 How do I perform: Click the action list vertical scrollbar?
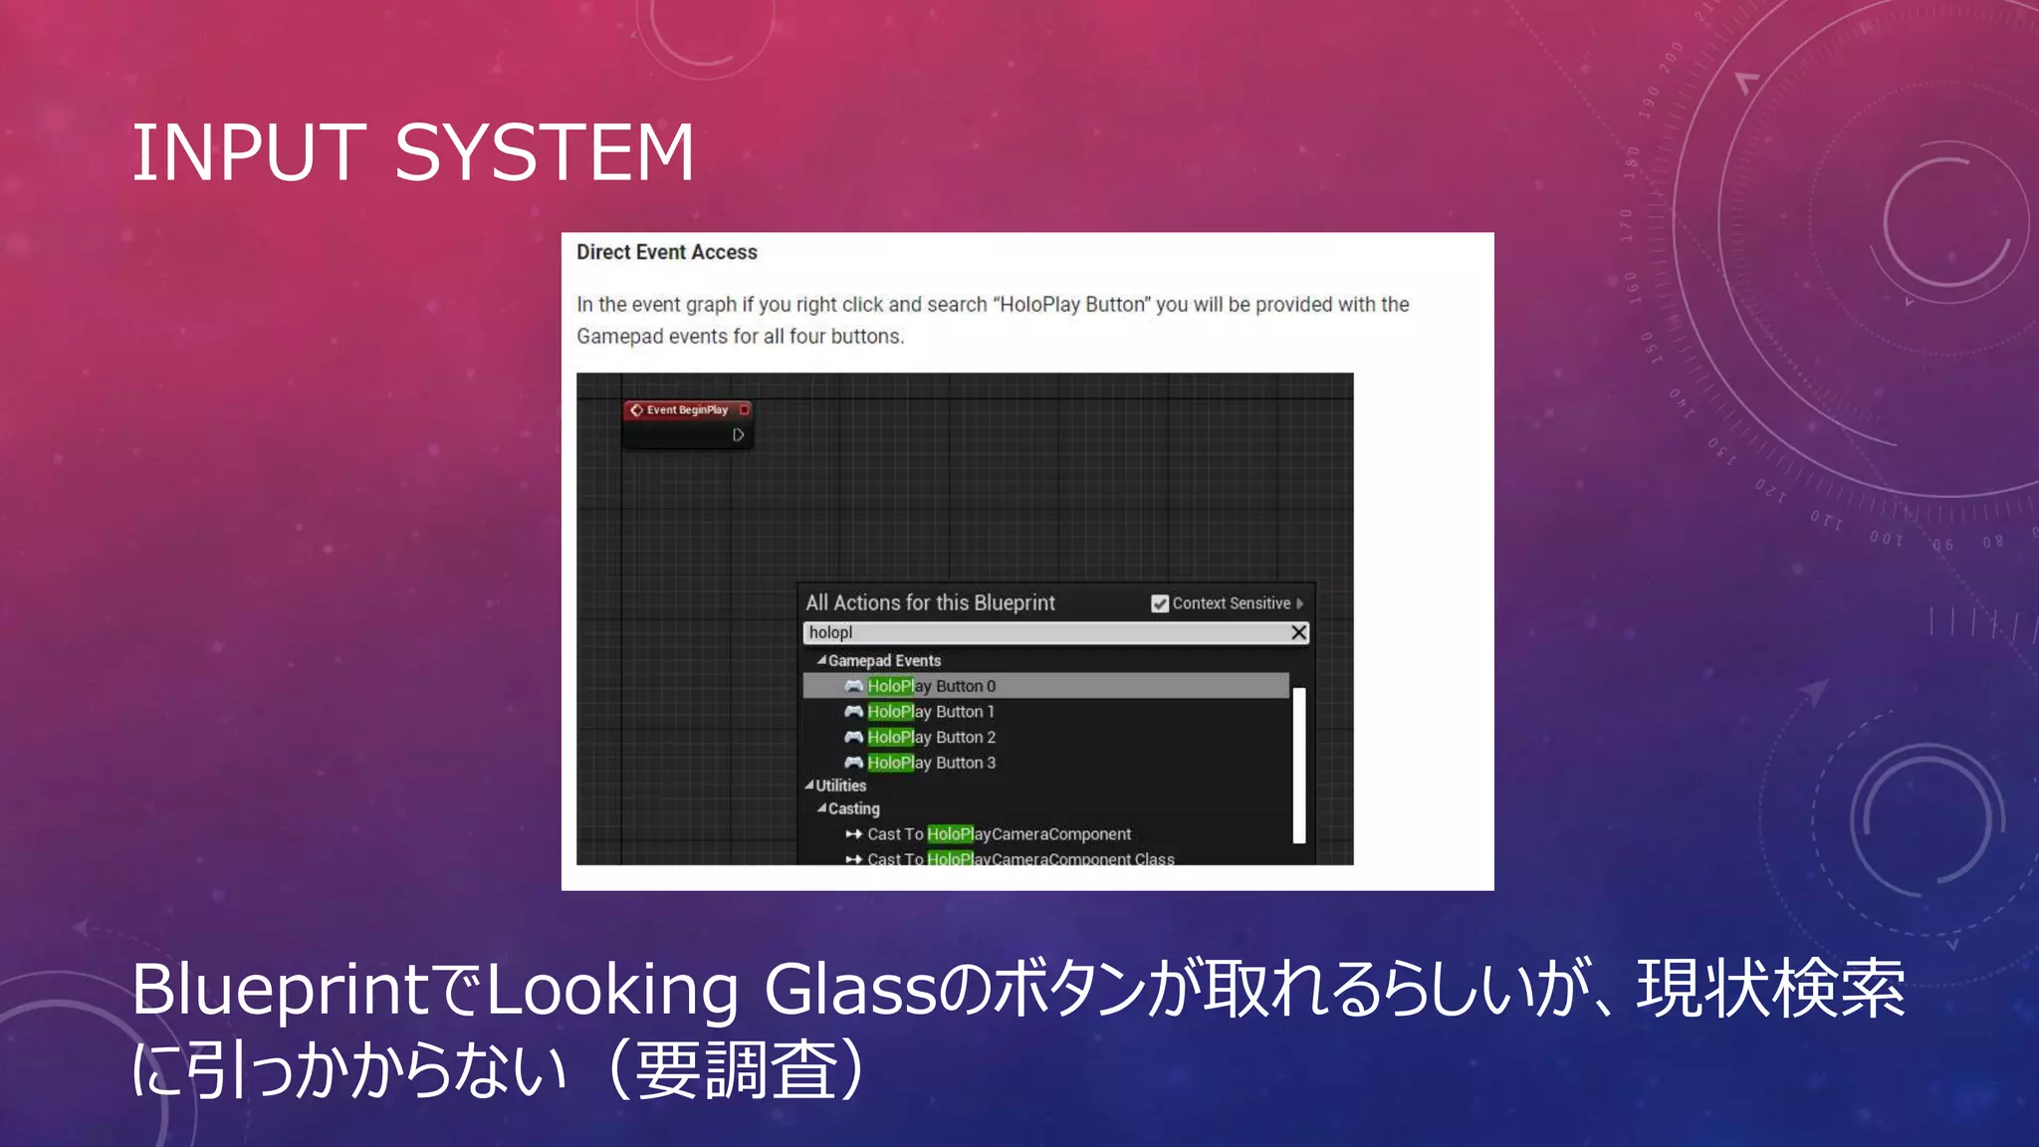(x=1299, y=765)
